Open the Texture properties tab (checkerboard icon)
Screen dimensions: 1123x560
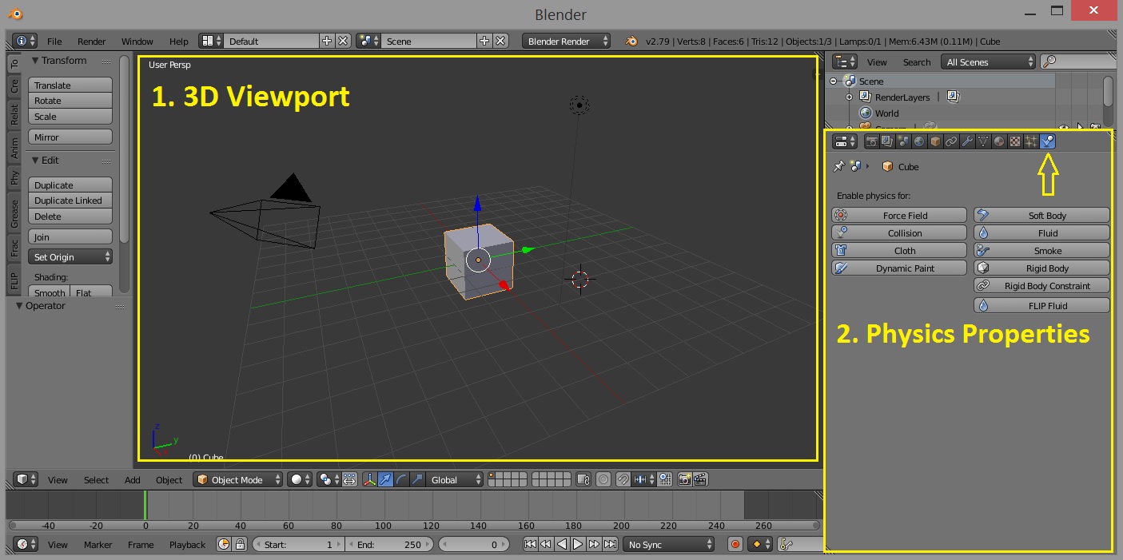1015,141
